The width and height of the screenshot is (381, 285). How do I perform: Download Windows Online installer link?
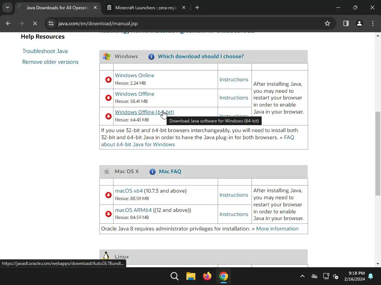point(134,75)
